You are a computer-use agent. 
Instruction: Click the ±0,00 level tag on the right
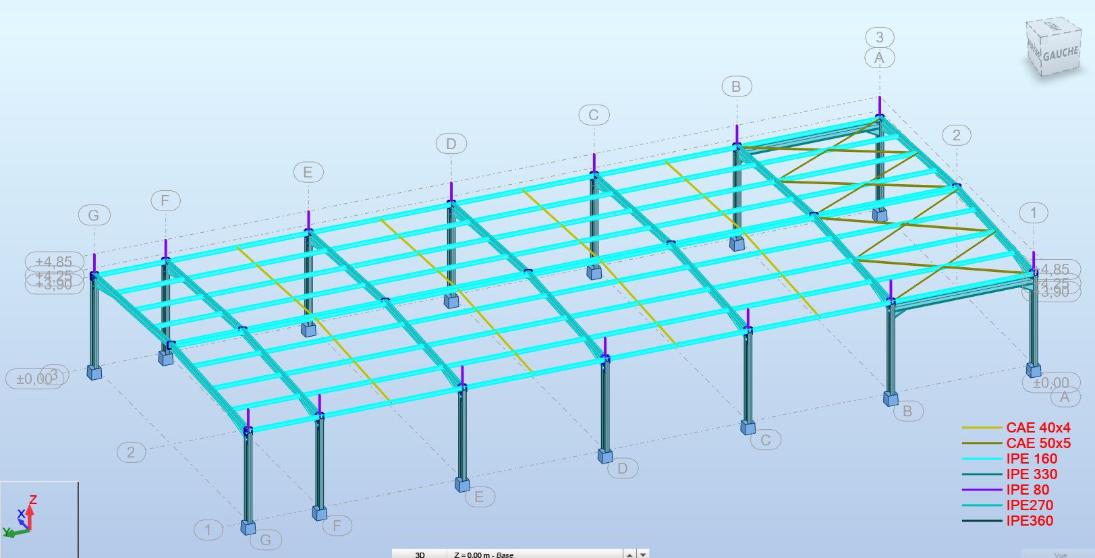[1050, 383]
